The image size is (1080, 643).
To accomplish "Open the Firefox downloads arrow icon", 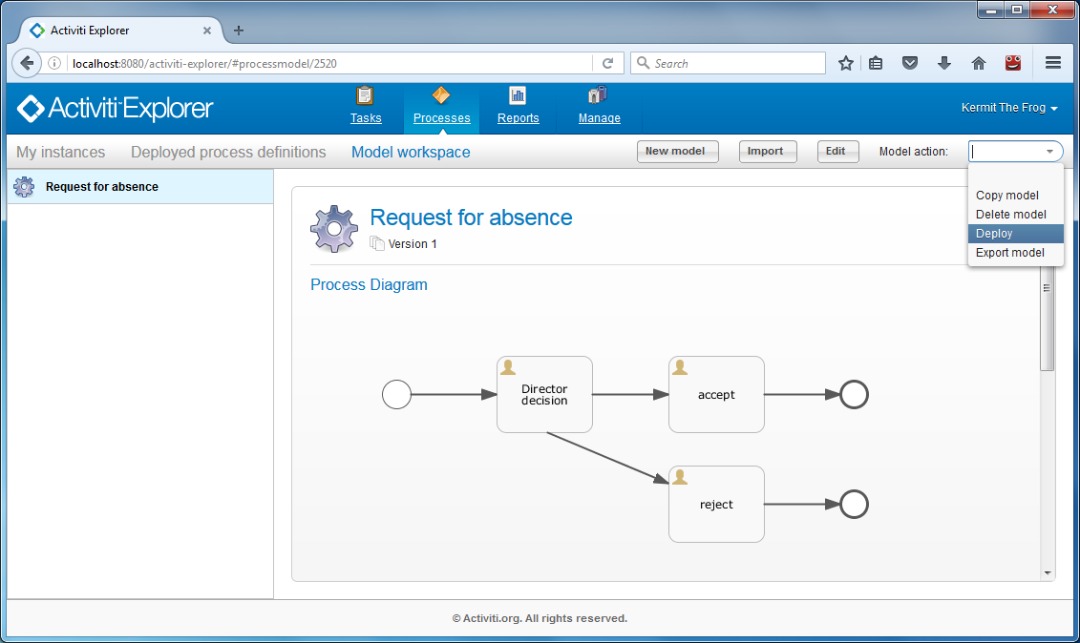I will 943,63.
